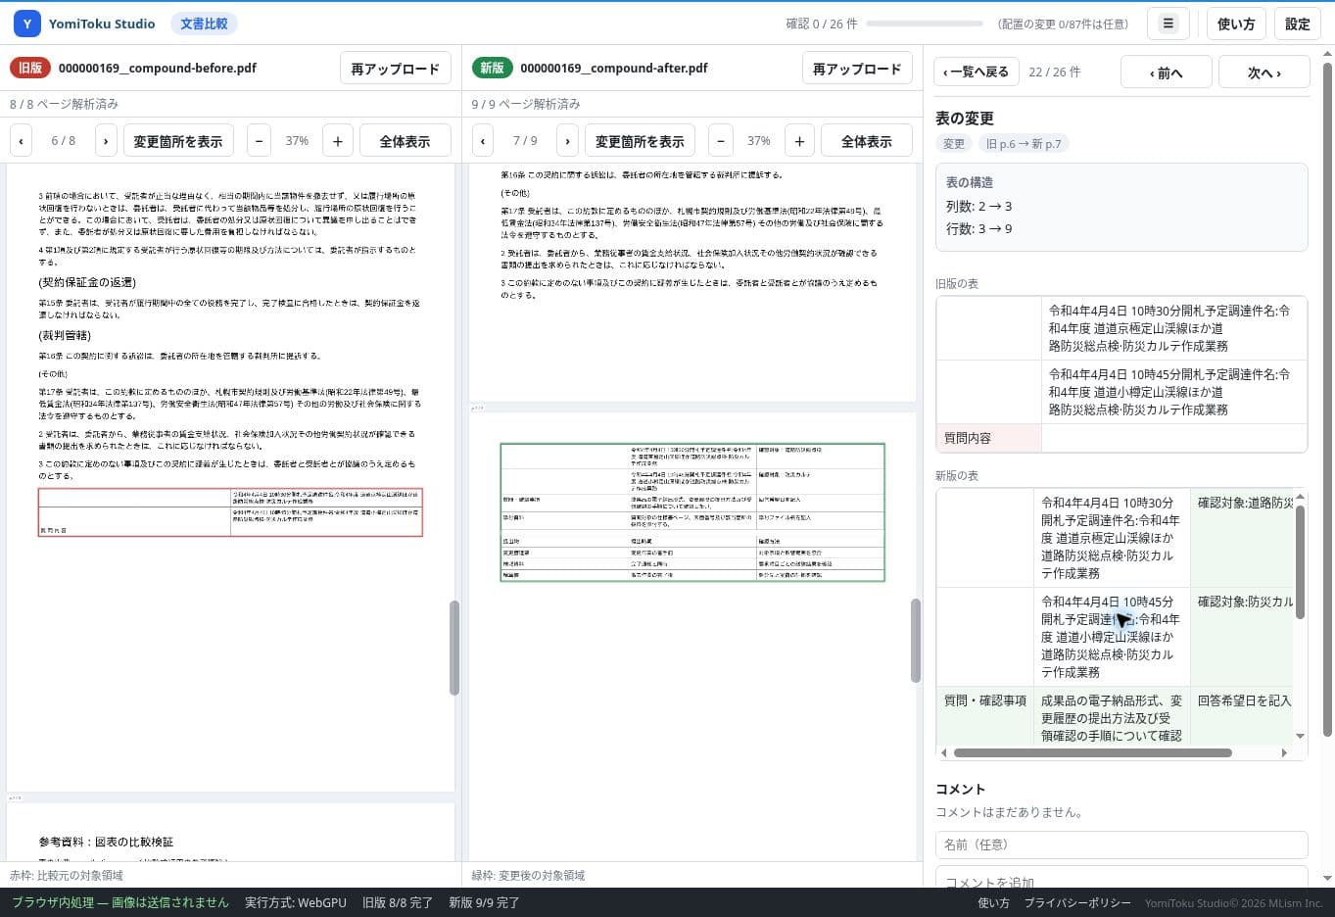Screen dimensions: 1335x917
Task: Click the green highlighted table in new document
Action: click(x=692, y=512)
